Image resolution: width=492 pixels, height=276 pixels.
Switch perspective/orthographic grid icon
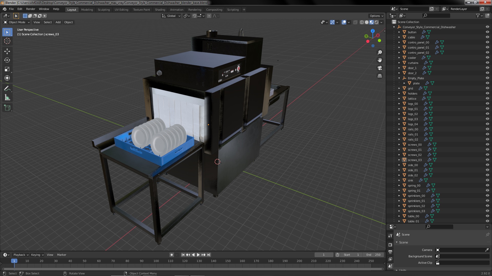click(x=380, y=76)
